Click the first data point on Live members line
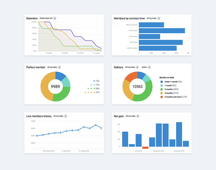This screenshot has width=216, height=170. (x=37, y=136)
